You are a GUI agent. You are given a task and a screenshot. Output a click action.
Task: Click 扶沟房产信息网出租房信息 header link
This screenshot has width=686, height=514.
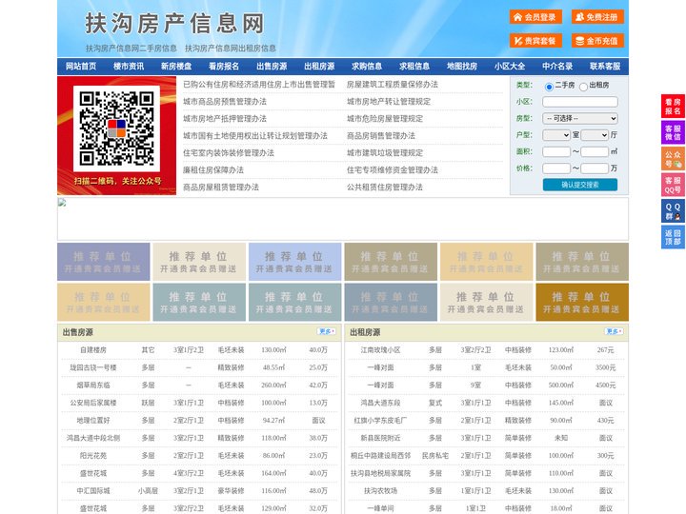coord(231,49)
